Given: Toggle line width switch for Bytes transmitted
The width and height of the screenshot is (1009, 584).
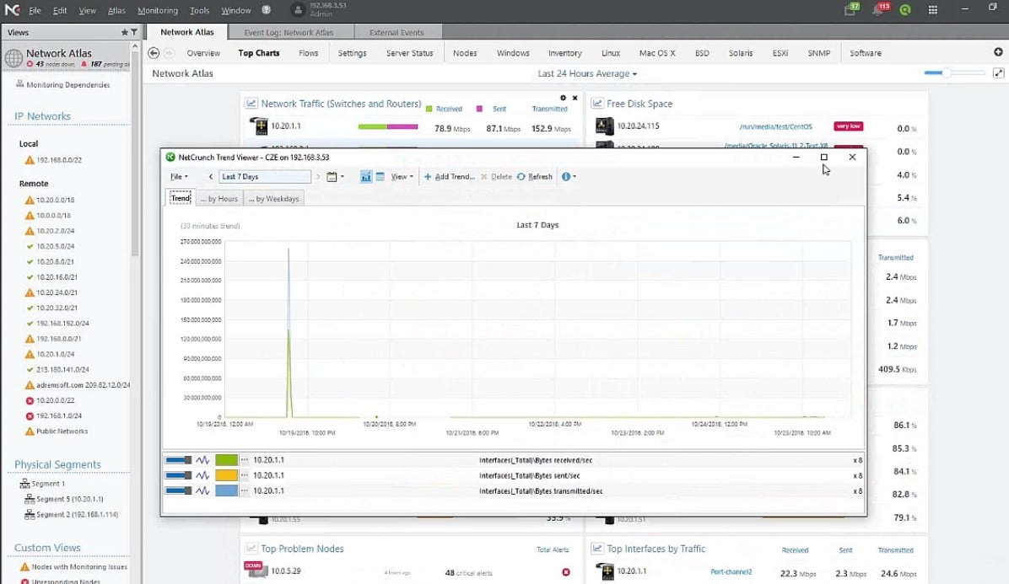Looking at the screenshot, I should point(178,490).
